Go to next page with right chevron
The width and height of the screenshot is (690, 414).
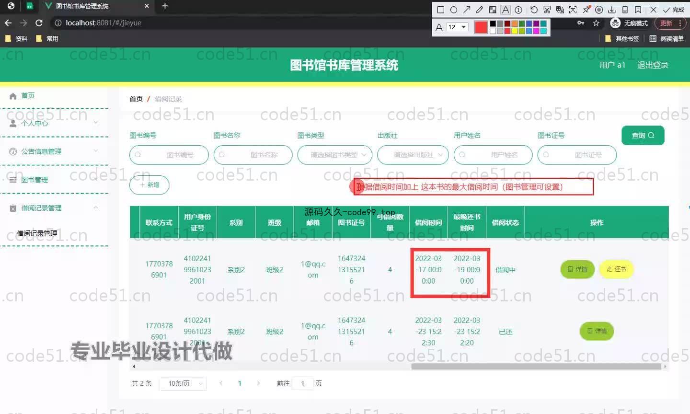pos(258,383)
